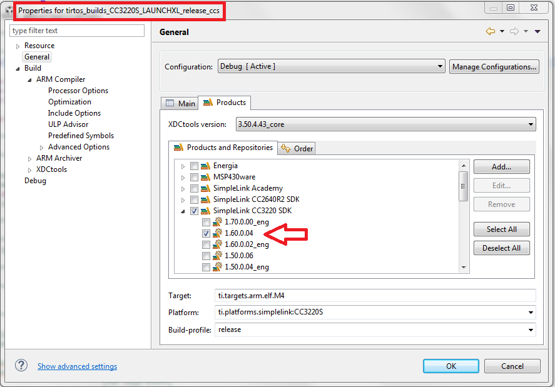Uncheck the 1.60.0.04 version checkbox

206,233
